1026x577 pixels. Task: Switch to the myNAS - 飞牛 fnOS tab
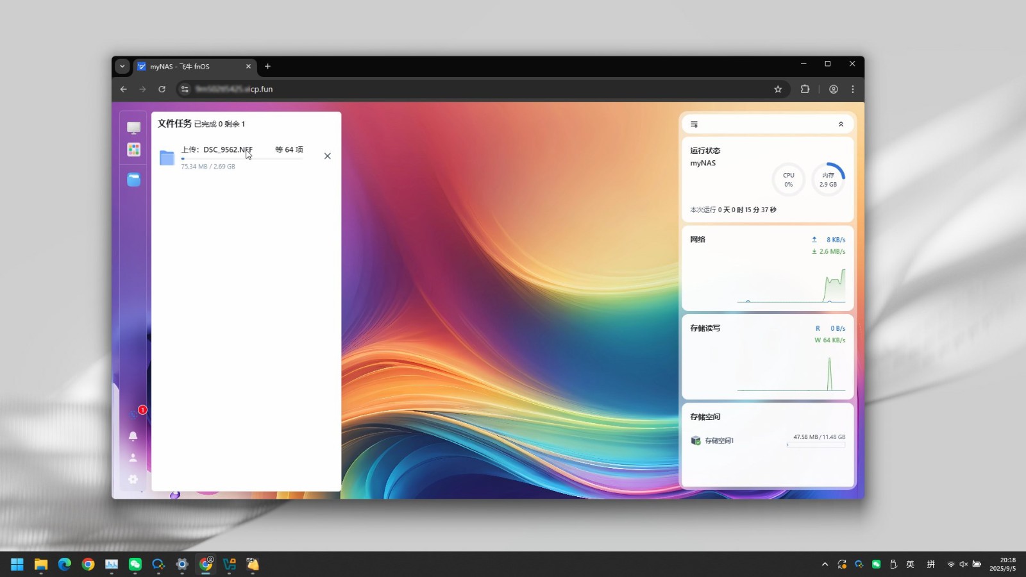[x=192, y=67]
